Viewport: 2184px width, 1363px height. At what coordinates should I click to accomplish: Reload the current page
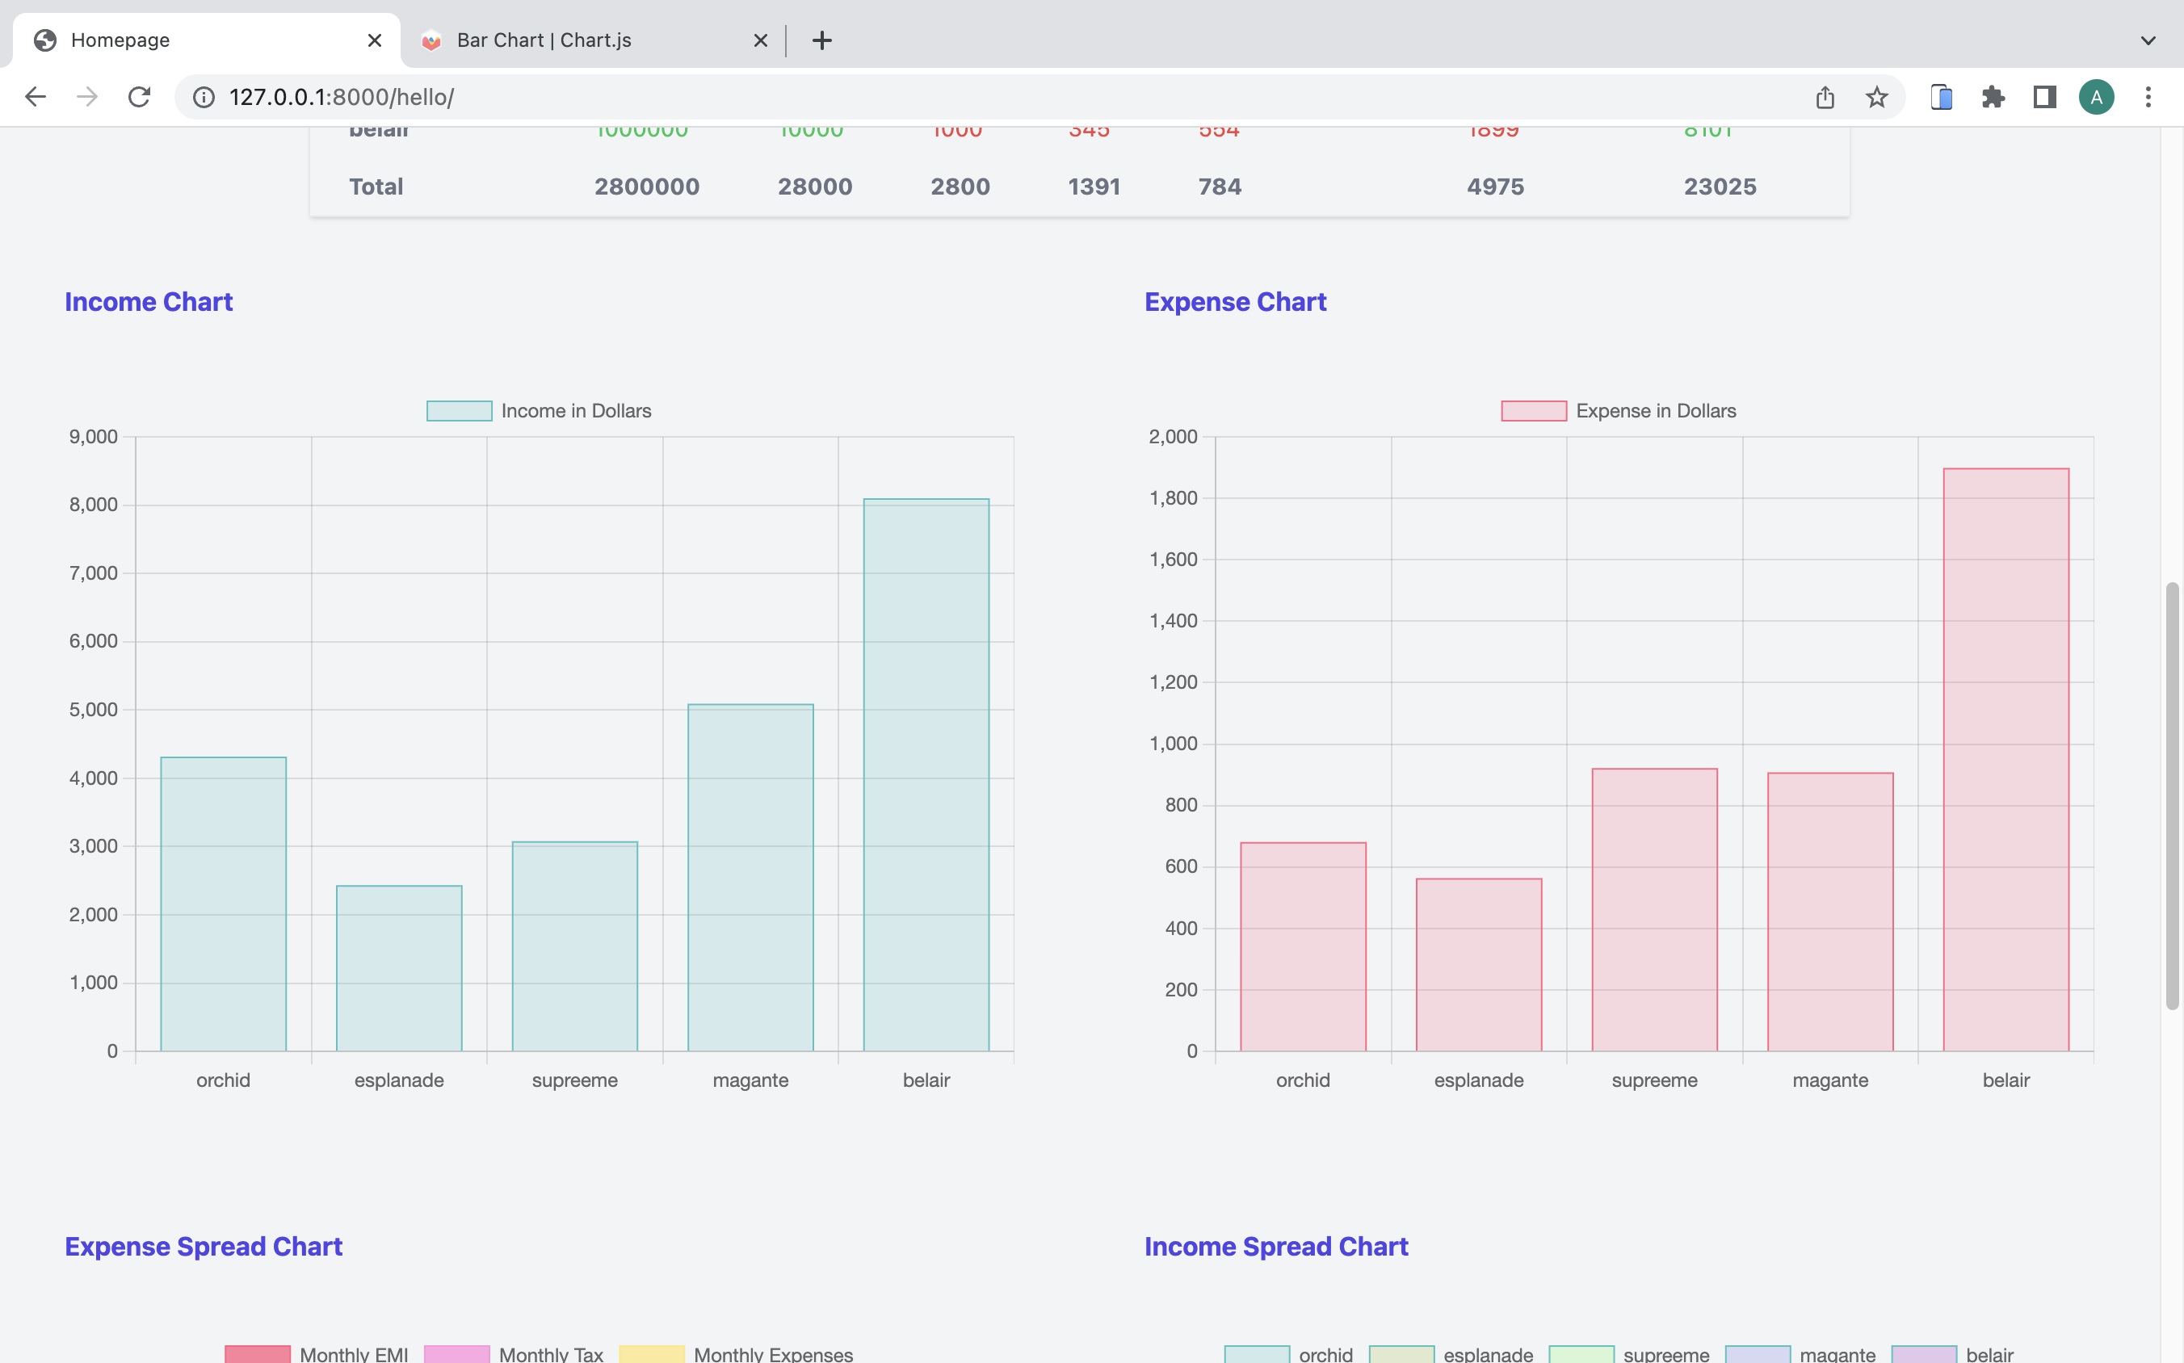point(139,96)
